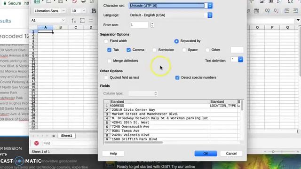Click the Sum sigma icon

(x=82, y=20)
